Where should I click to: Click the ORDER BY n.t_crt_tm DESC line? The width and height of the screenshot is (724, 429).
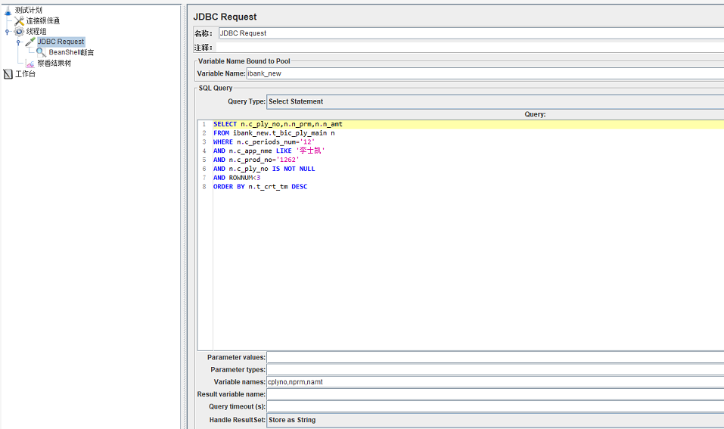point(260,187)
